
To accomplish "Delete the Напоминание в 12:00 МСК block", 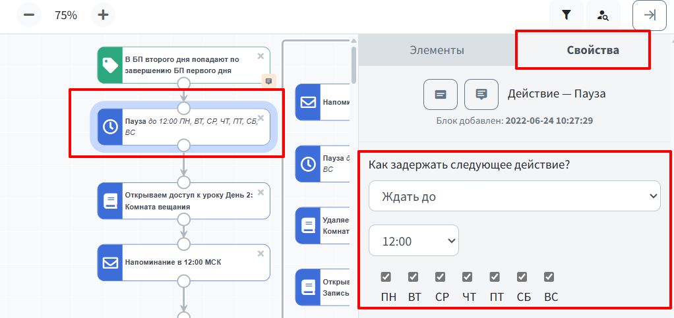I will click(x=260, y=253).
